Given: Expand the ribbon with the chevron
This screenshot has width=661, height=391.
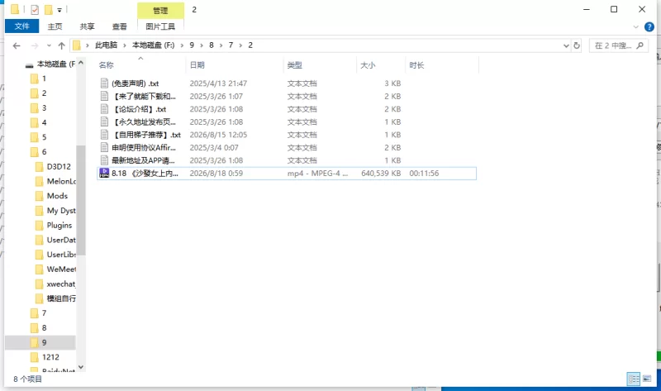Looking at the screenshot, I should (635, 26).
